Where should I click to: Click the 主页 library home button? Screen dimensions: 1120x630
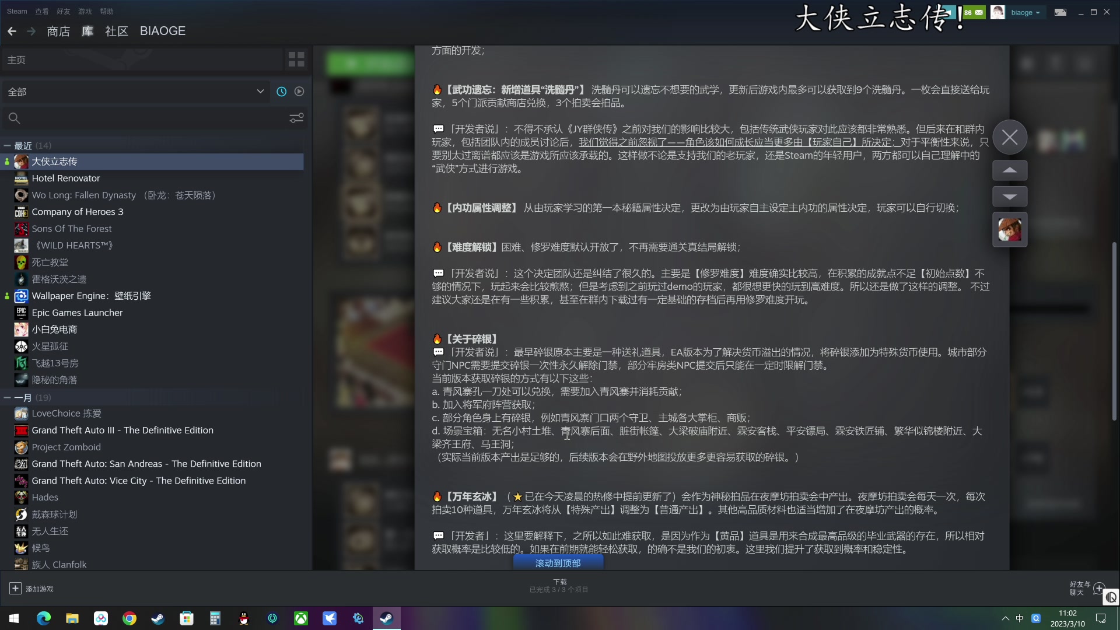tap(142, 60)
